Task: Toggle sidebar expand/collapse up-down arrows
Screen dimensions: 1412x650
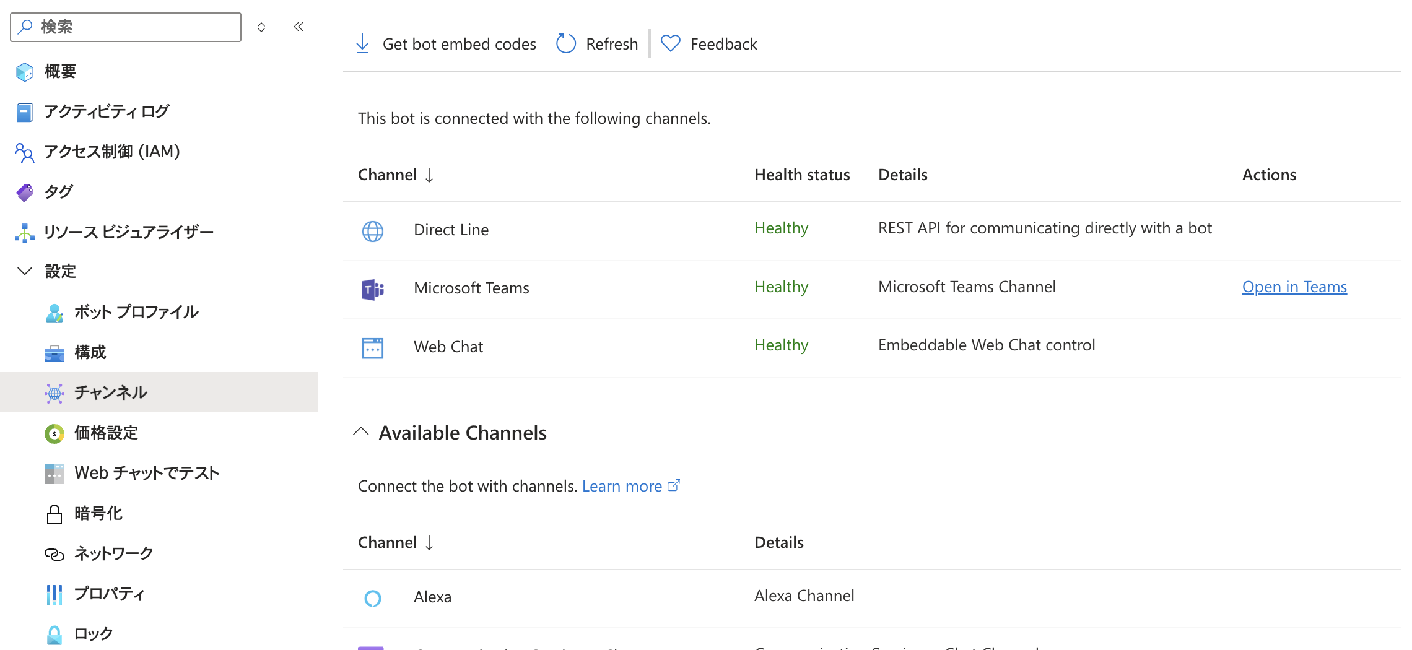Action: (261, 27)
